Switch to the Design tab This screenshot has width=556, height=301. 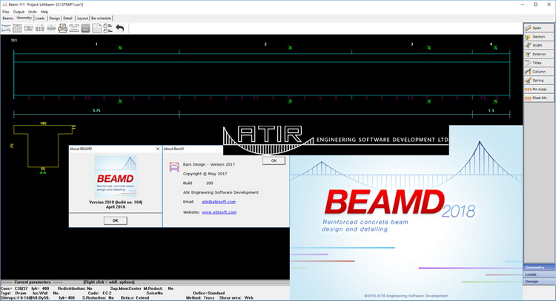pos(55,18)
